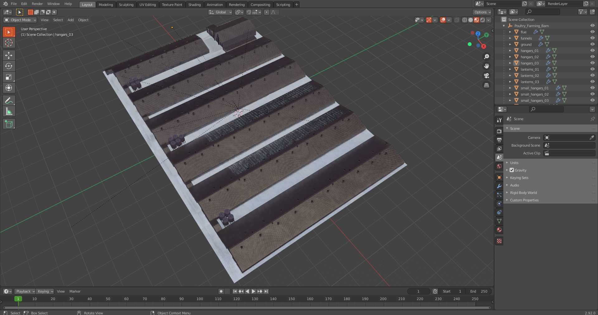Activate the Select Box tool
The image size is (598, 315).
(9, 32)
